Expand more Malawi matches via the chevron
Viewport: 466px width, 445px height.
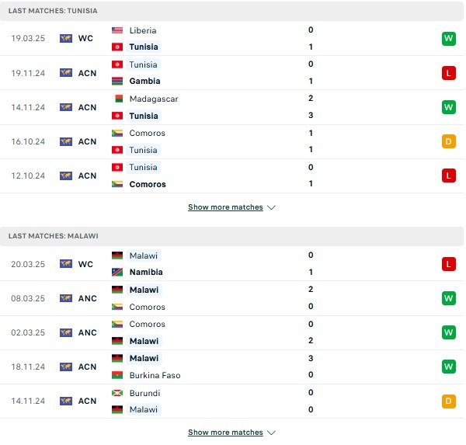271,433
